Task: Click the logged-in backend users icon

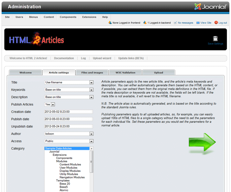Action: pos(145,22)
